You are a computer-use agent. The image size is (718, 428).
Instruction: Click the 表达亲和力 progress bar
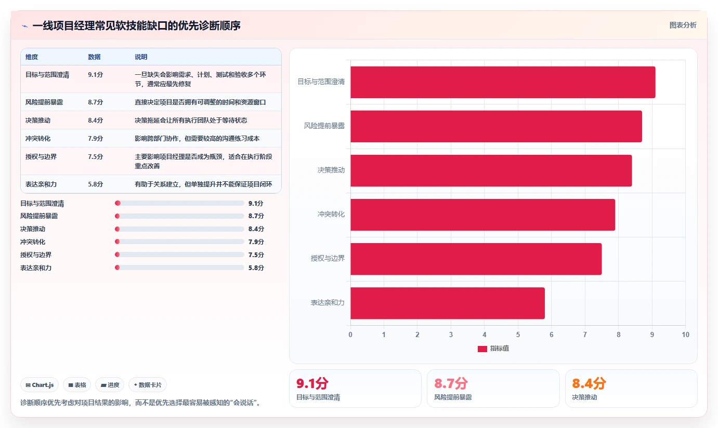tap(179, 267)
